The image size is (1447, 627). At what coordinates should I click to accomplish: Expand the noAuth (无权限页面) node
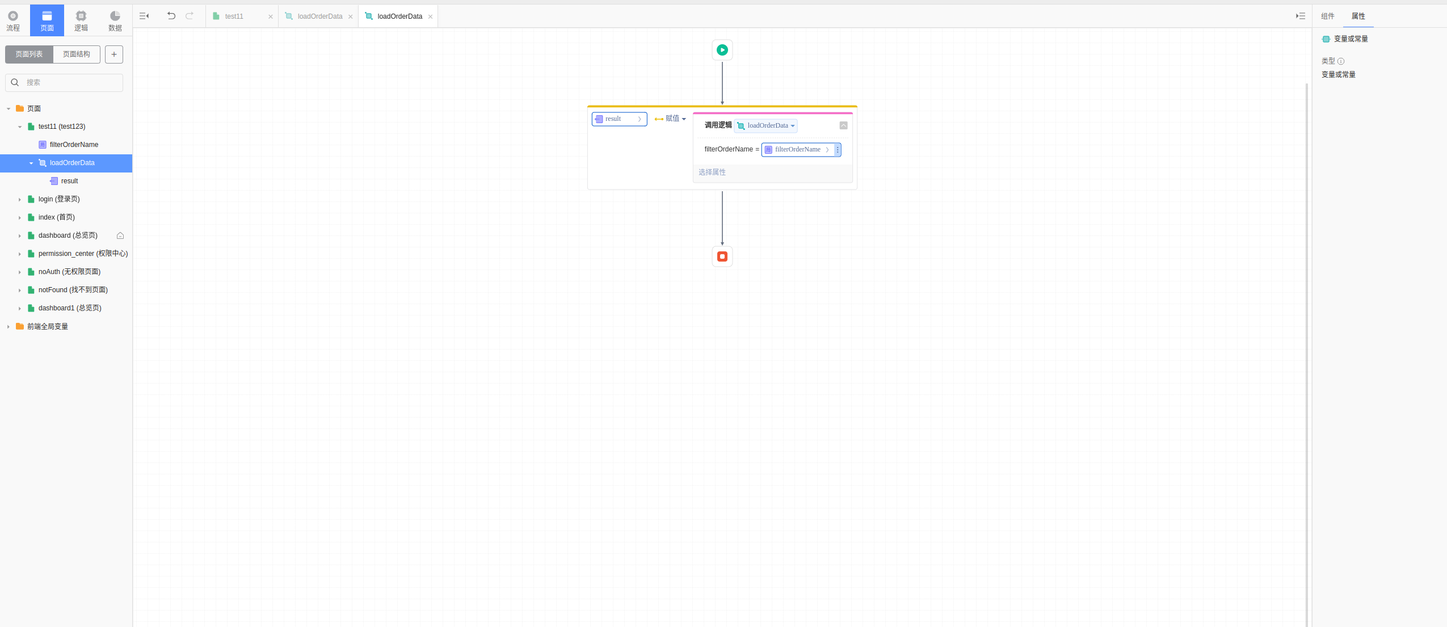tap(20, 272)
